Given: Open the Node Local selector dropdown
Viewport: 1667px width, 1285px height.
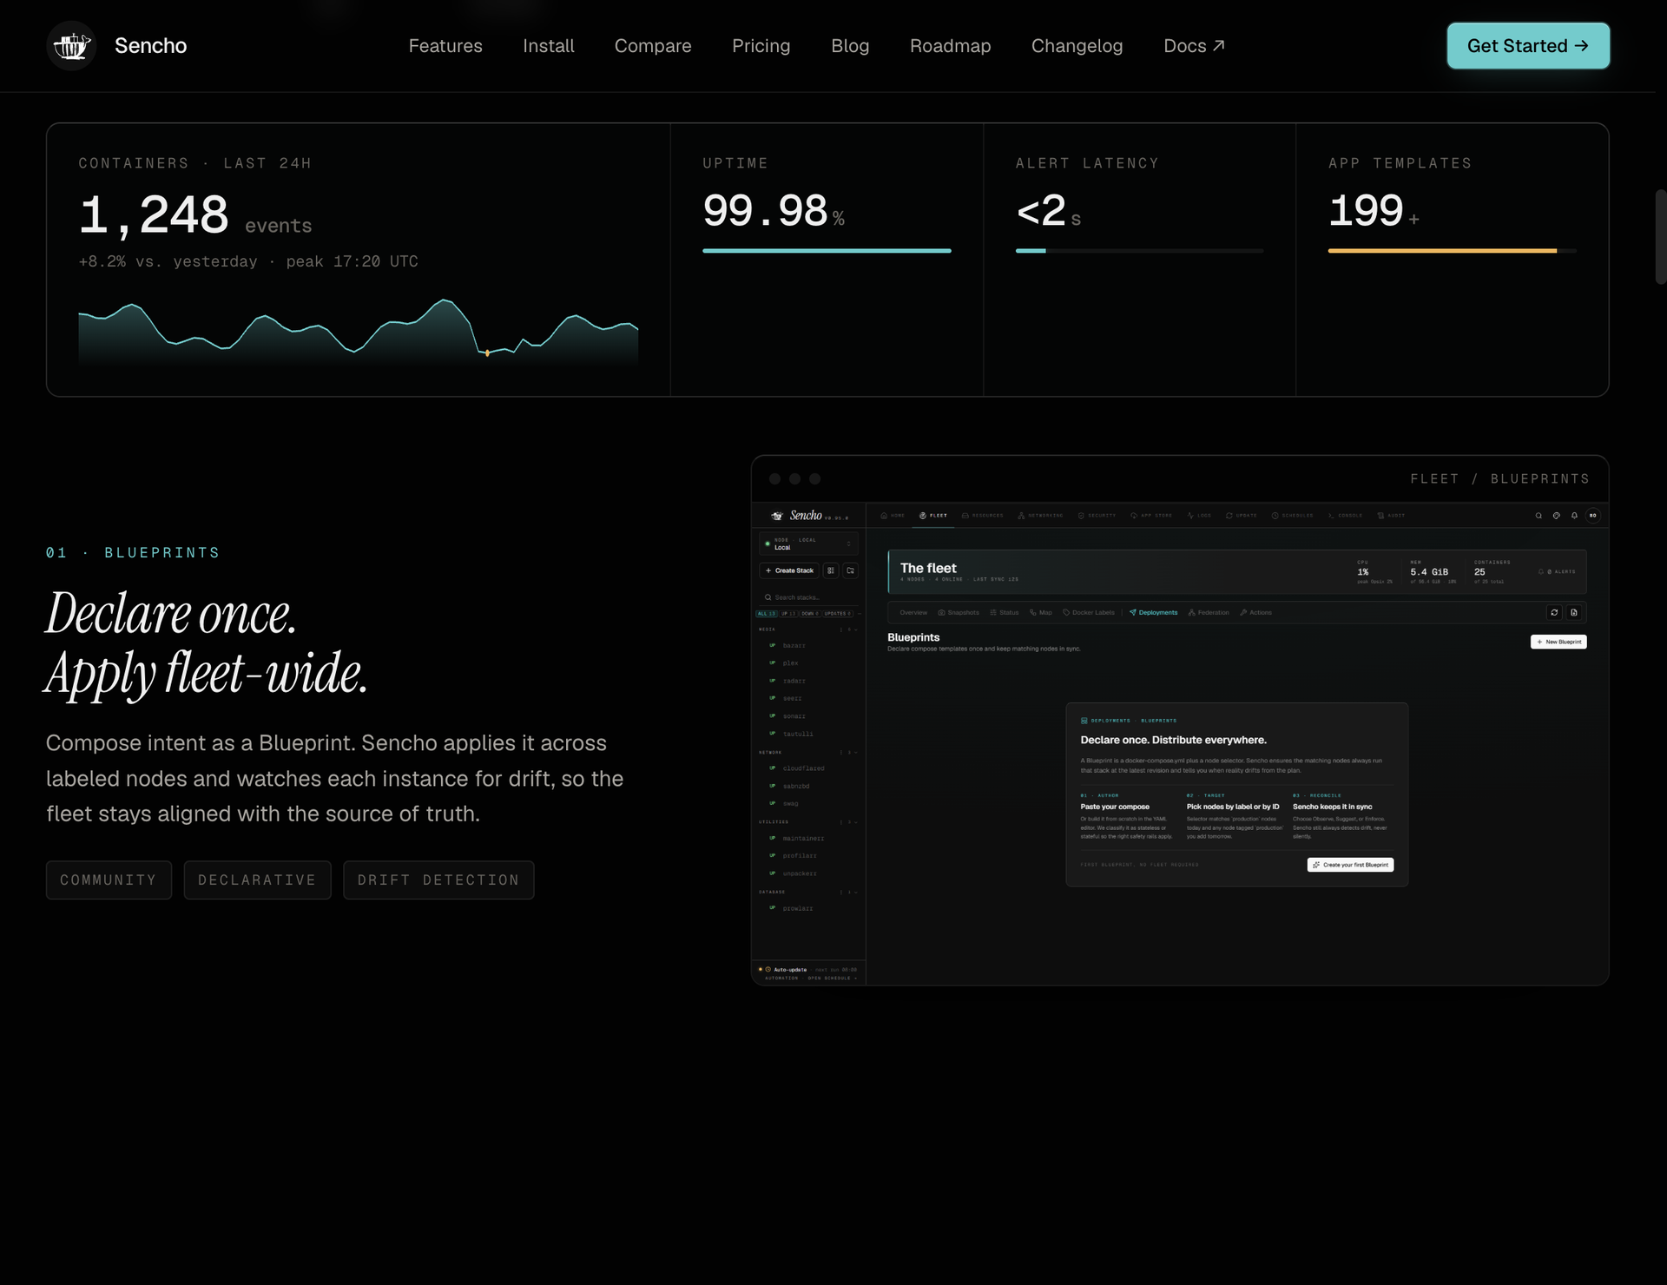Looking at the screenshot, I should (808, 544).
